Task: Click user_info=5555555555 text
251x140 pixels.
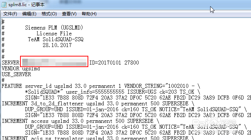Action: tap(95, 92)
